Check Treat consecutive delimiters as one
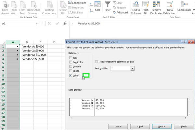The image size is (195, 130). point(96,62)
